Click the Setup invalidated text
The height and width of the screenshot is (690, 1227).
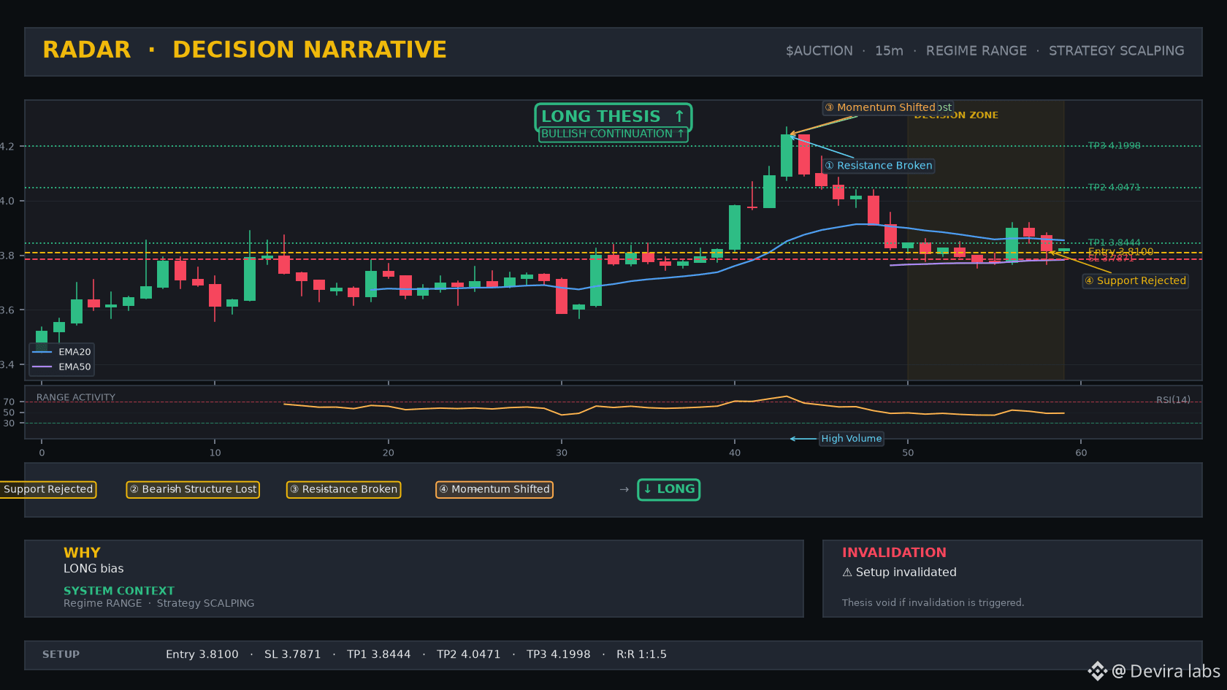(x=906, y=572)
